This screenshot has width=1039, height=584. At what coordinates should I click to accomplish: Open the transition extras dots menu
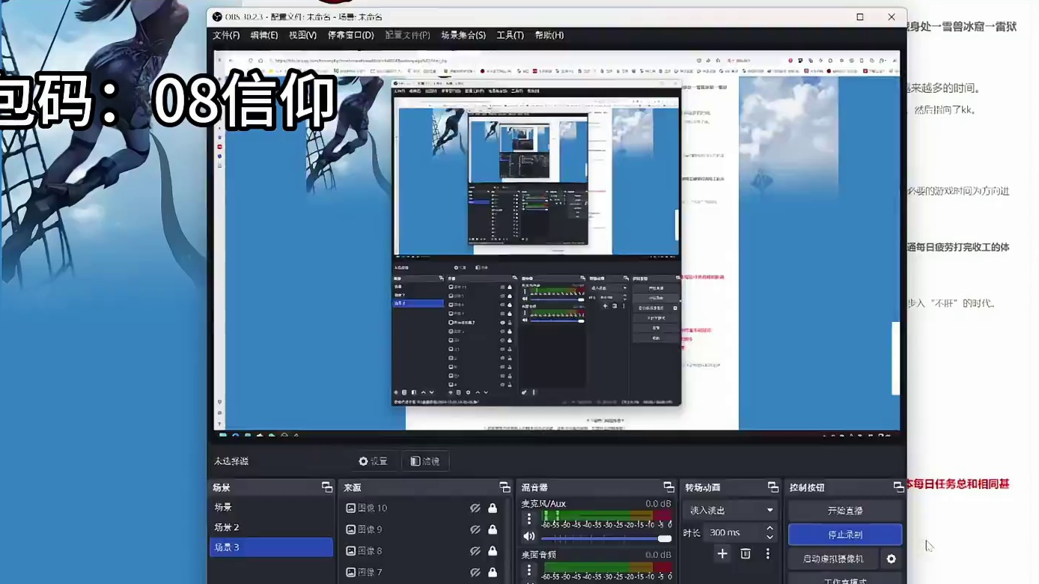coord(767,553)
